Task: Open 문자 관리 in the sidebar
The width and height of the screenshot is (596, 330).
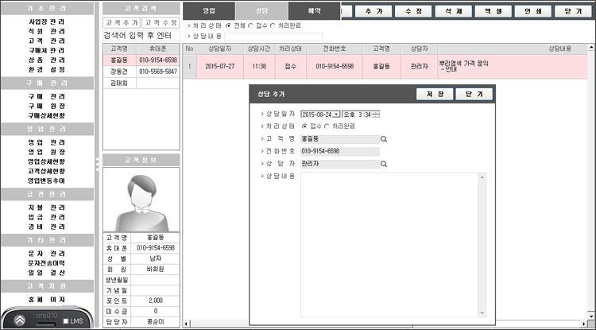Action: coord(46,253)
